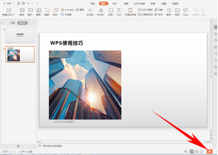The width and height of the screenshot is (218, 155).
Task: Open the quick access customize dropdown
Action: pos(37,4)
